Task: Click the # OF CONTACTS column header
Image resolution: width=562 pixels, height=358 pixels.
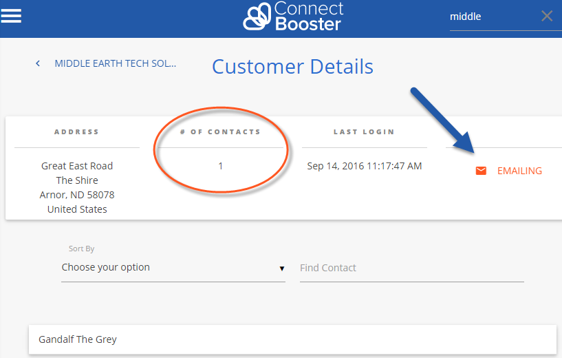Action: click(x=220, y=131)
